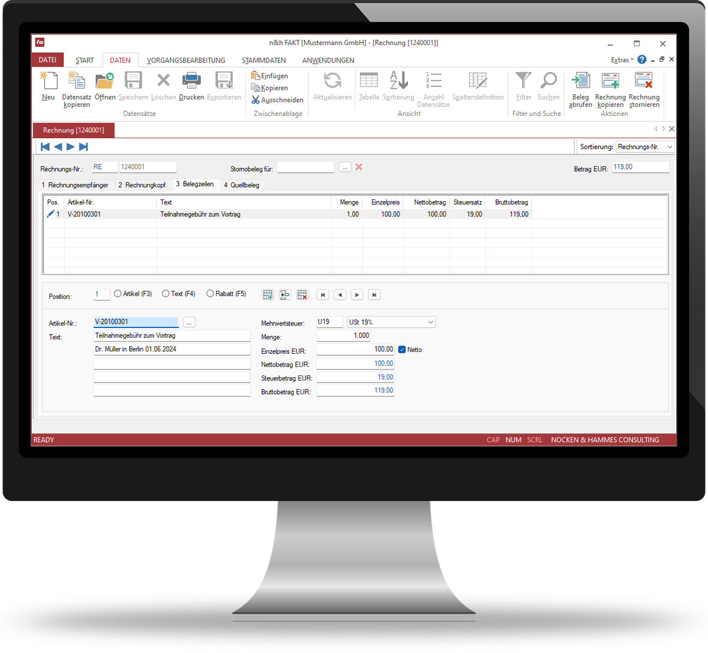708x653 pixels.
Task: Switch to the STAMMDATEN ribbon tab
Action: click(263, 60)
